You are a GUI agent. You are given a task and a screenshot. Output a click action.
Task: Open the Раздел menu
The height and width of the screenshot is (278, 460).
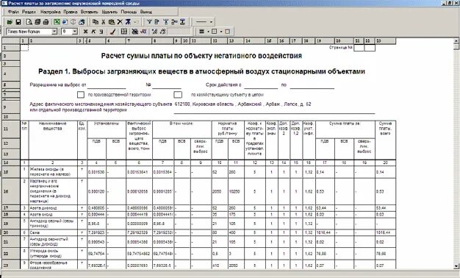tap(29, 12)
